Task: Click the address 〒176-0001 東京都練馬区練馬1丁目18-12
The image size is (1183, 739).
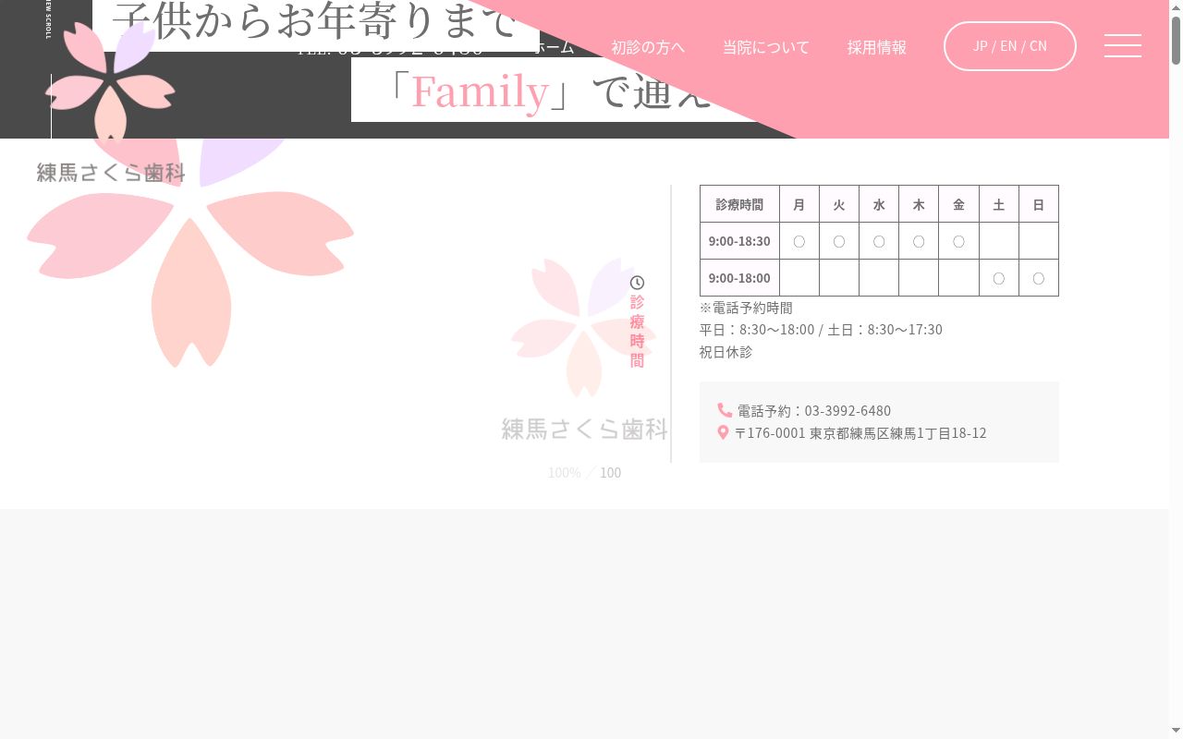Action: pyautogui.click(x=860, y=432)
